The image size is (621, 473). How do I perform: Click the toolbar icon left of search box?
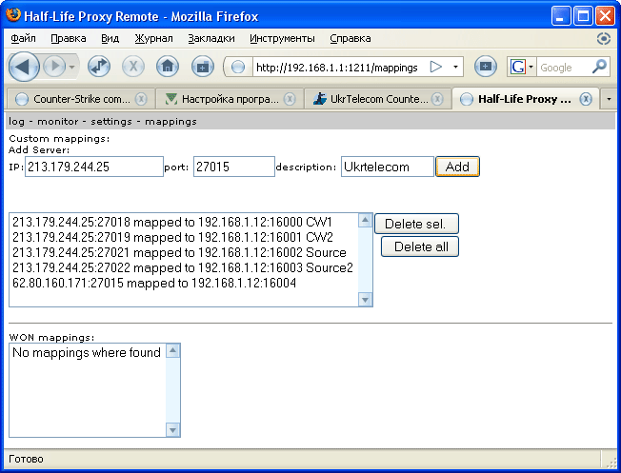click(486, 67)
